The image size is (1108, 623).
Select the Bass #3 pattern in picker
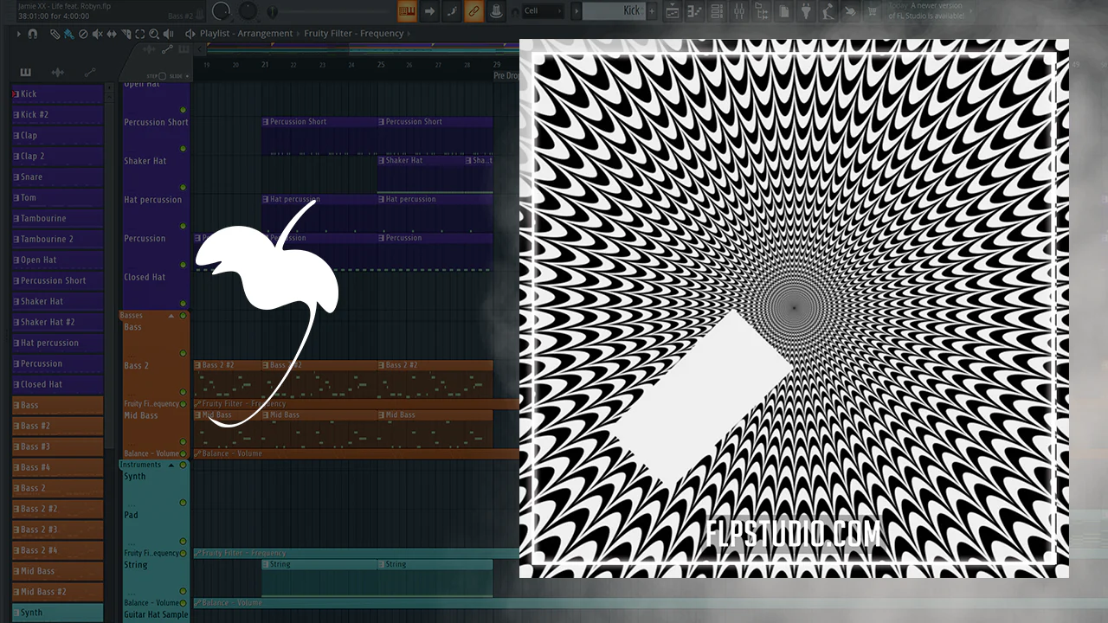coord(57,446)
